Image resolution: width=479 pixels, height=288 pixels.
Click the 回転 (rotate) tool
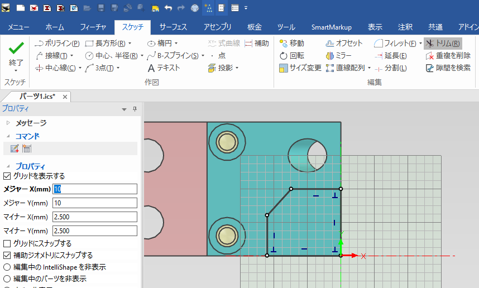click(x=291, y=55)
